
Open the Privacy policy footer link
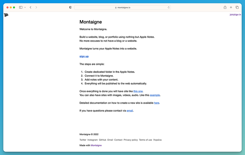[131, 140]
